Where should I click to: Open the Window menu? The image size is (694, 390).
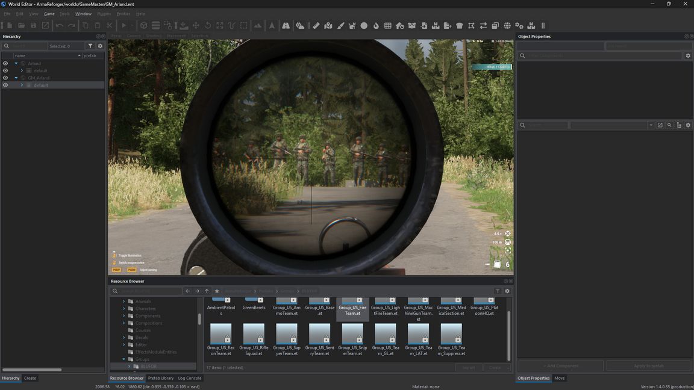(83, 14)
